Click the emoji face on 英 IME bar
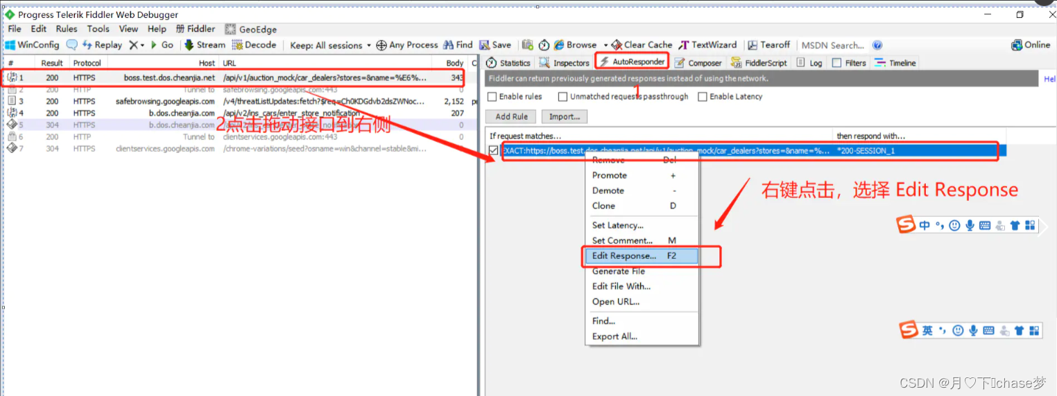The height and width of the screenshot is (396, 1057). click(x=958, y=331)
